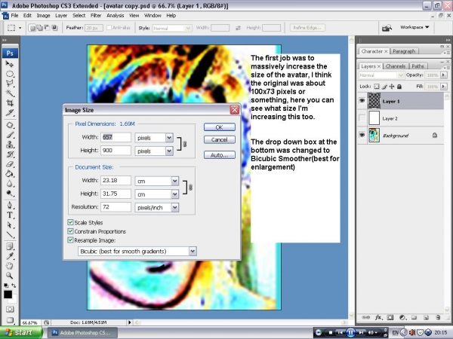This screenshot has height=339, width=453.
Task: Click the Windows start button
Action: coord(21,332)
